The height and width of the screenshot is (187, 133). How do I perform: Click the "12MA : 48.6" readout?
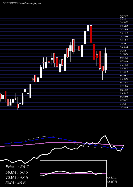pos(17,178)
